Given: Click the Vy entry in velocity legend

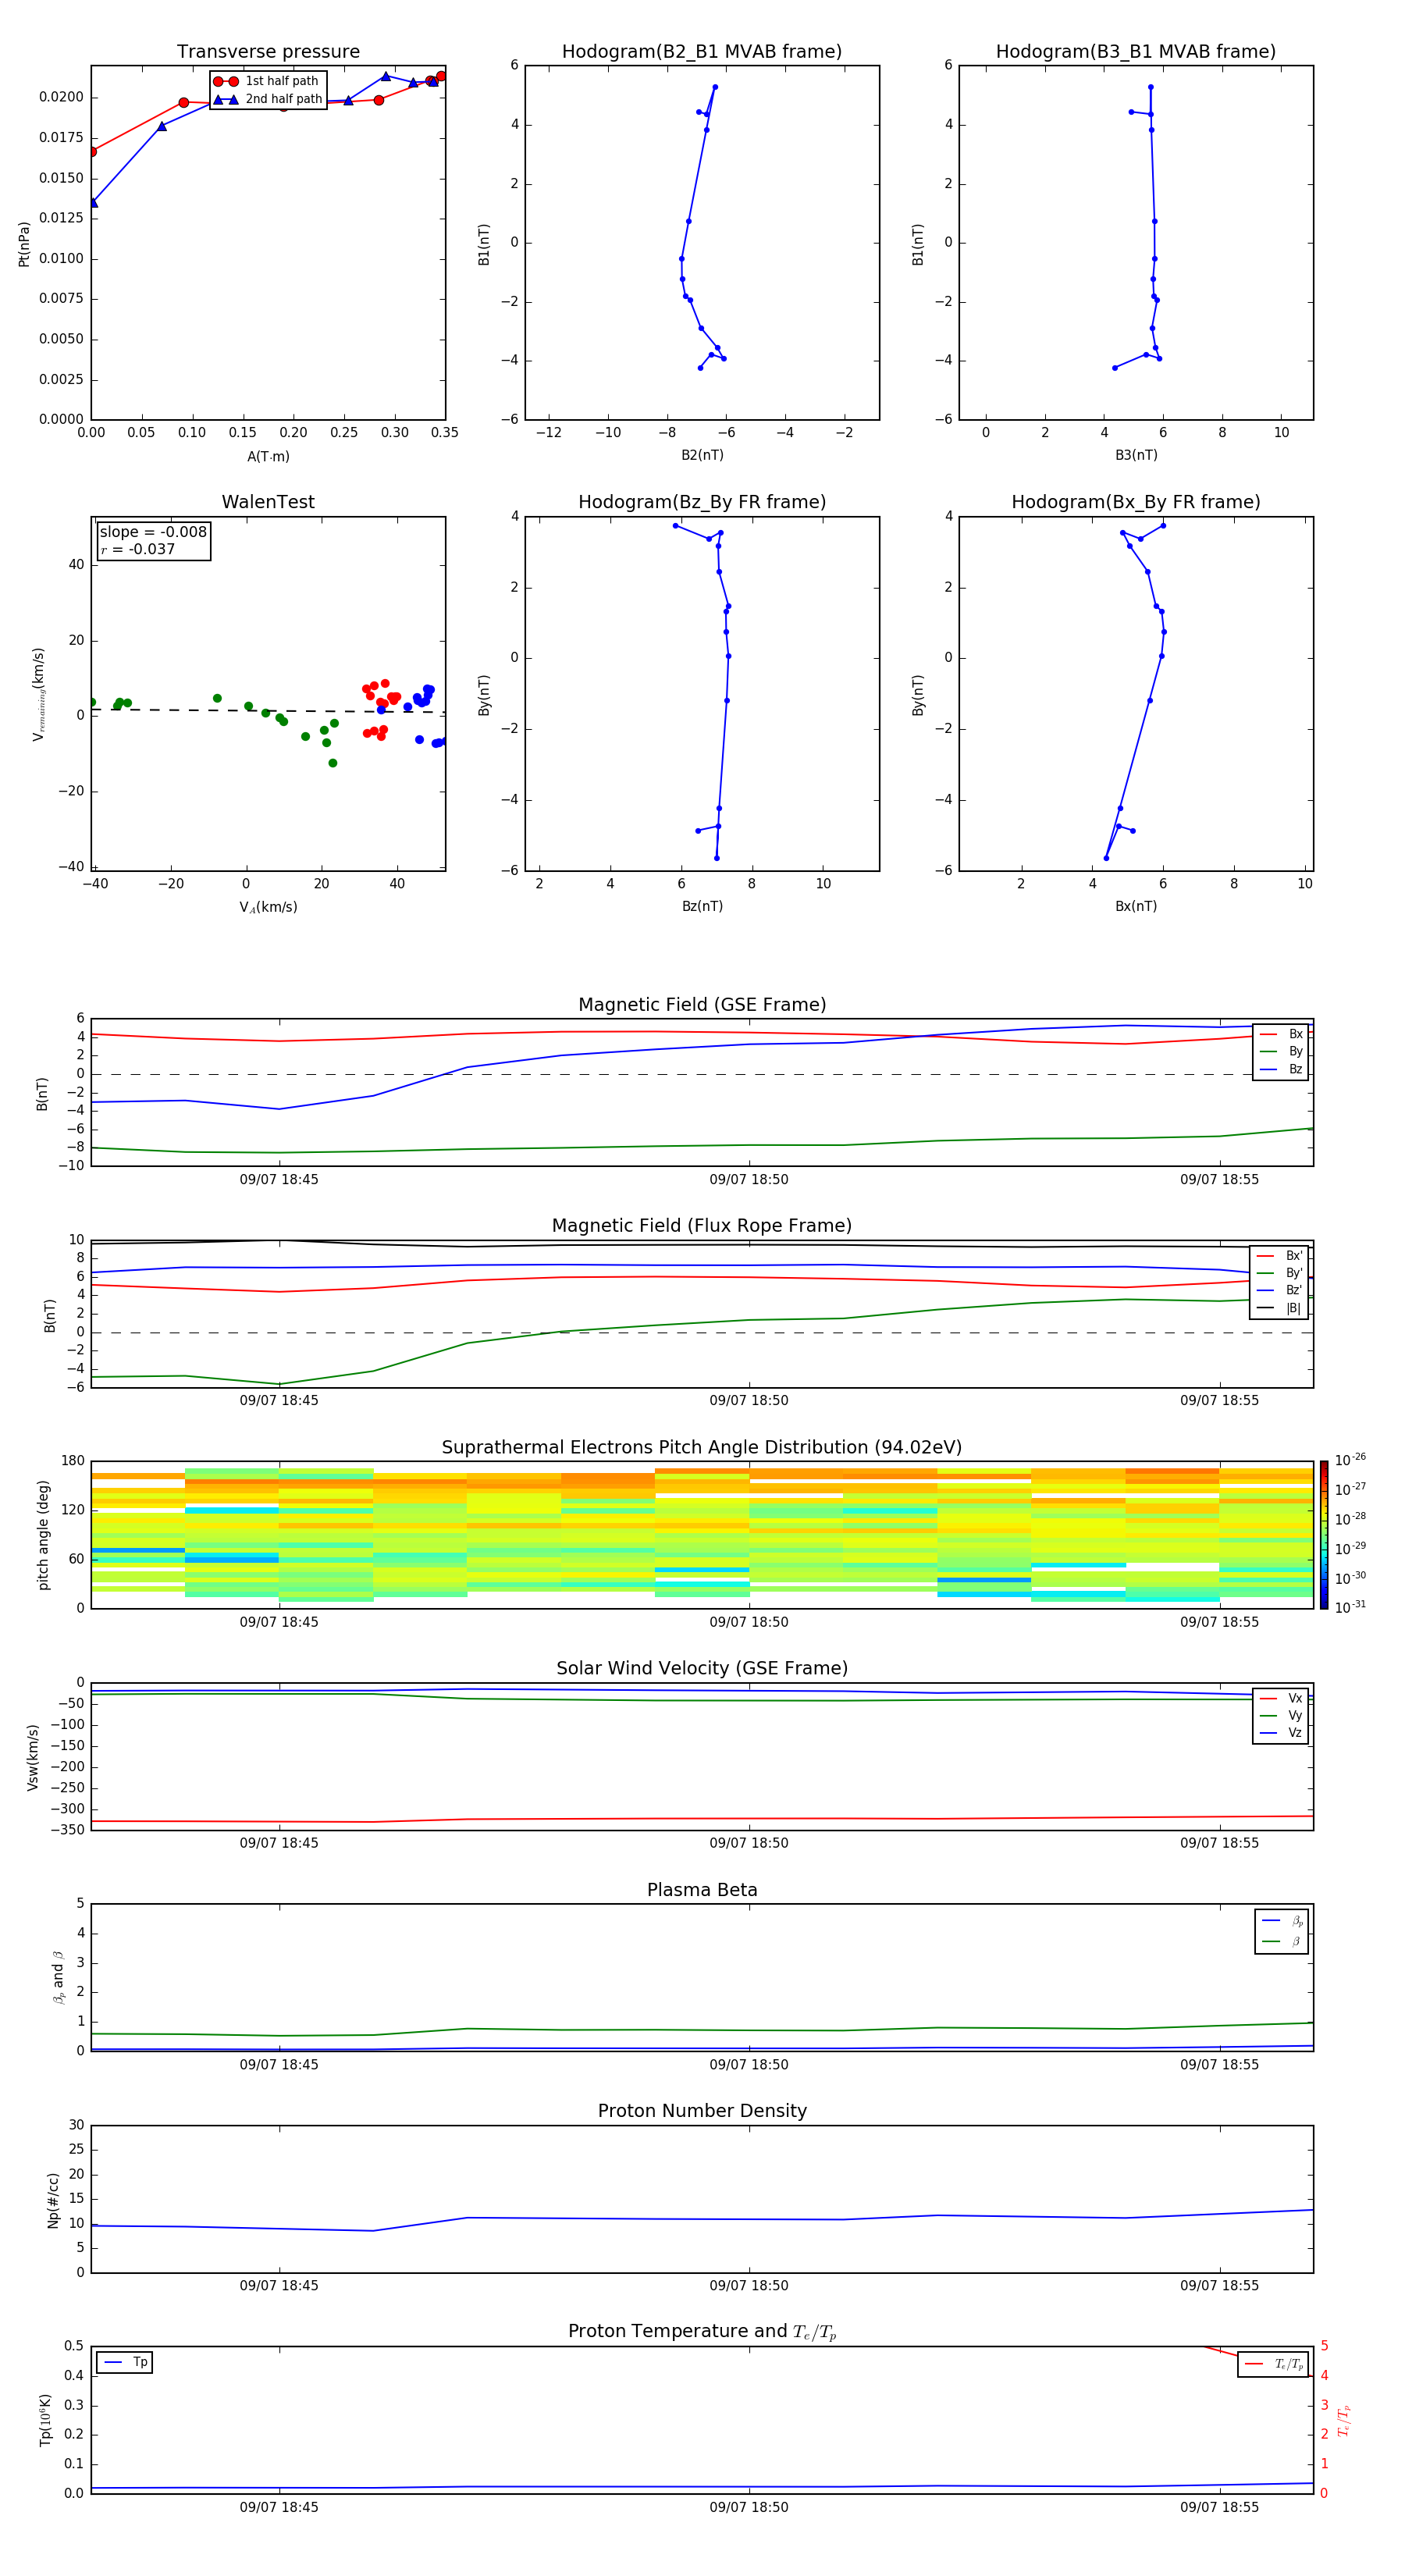Looking at the screenshot, I should pyautogui.click(x=1281, y=1715).
